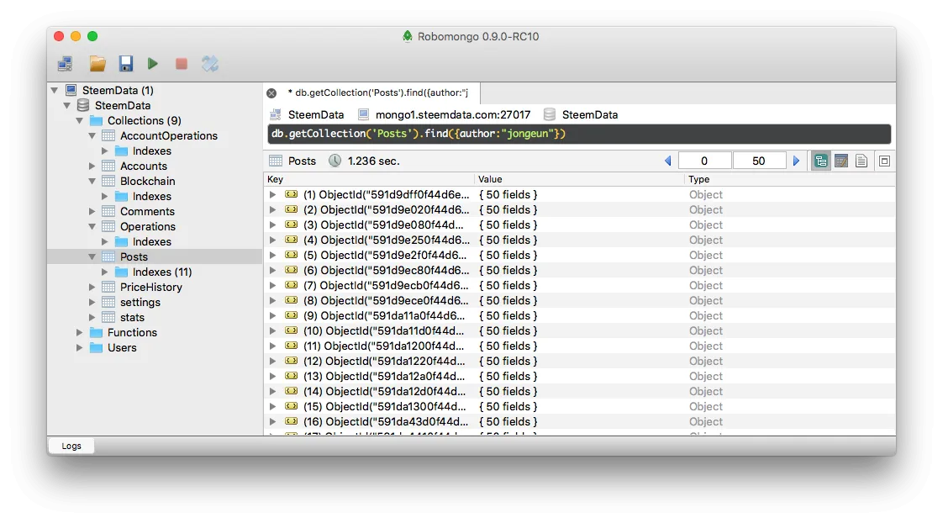The height and width of the screenshot is (523, 943).
Task: Go to next page with right arrow
Action: tap(796, 161)
